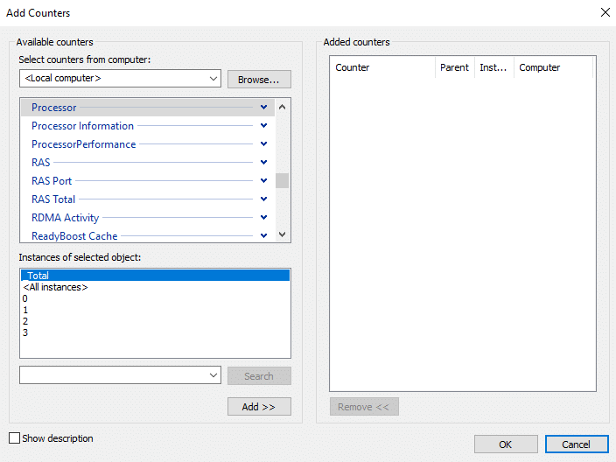Select <All instances> in the list
This screenshot has width=616, height=462.
click(55, 287)
